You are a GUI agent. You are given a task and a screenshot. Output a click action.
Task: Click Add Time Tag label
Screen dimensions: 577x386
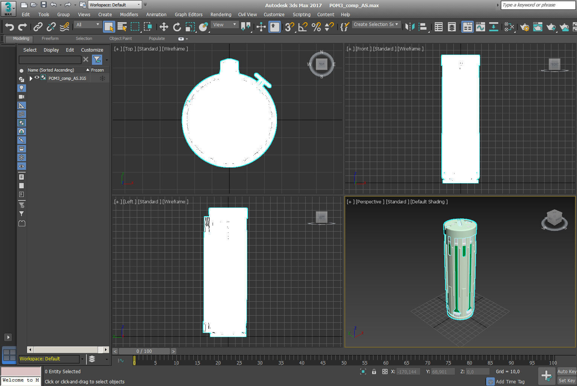pyautogui.click(x=510, y=381)
